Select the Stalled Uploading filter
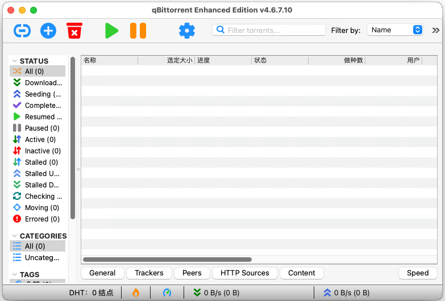The height and width of the screenshot is (301, 445). [38, 173]
